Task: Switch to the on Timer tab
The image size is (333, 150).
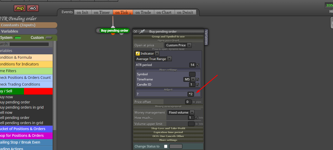Action: [102, 12]
